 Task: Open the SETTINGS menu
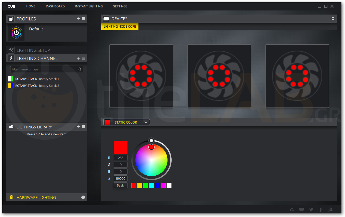(x=120, y=6)
